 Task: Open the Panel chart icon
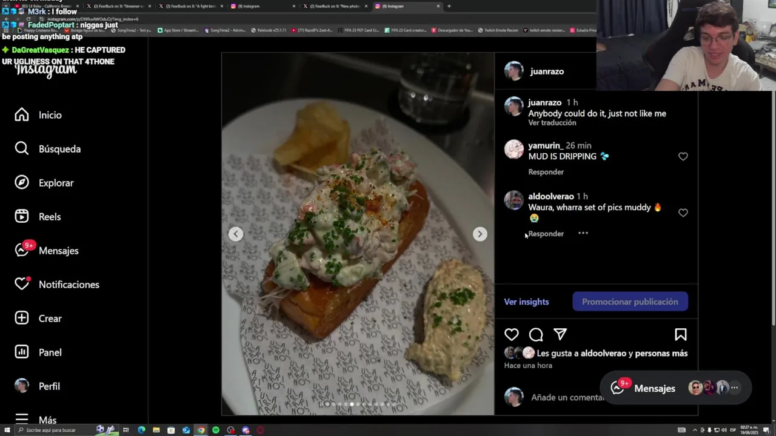[22, 352]
